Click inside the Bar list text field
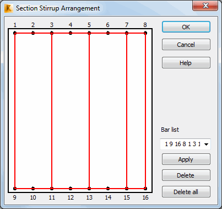This screenshot has width=222, height=209. tap(182, 144)
